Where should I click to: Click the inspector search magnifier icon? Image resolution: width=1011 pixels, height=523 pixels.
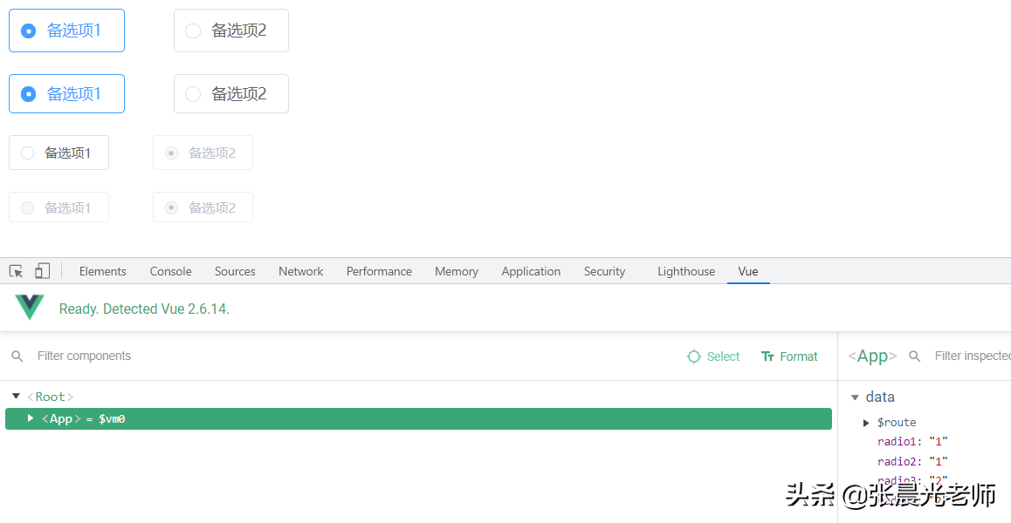pyautogui.click(x=914, y=357)
